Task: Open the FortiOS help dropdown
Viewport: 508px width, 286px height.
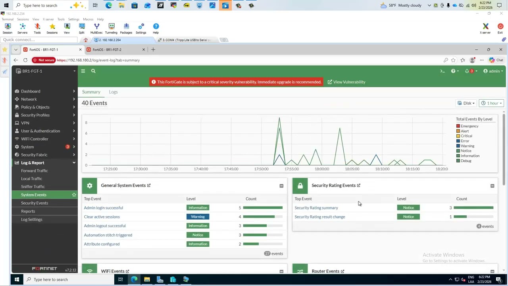Action: (x=455, y=71)
